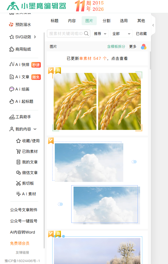Click the 限免 tag next to Ai文章
The width and height of the screenshot is (168, 264).
(36, 77)
